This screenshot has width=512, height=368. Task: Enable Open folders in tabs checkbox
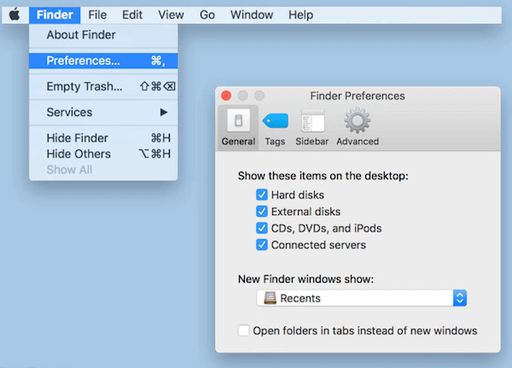coord(243,330)
